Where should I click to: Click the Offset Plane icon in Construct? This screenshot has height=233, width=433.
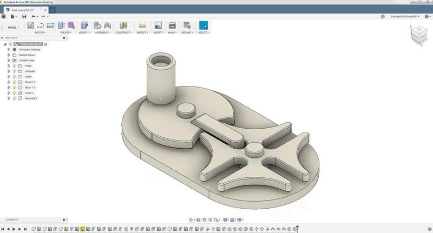click(x=123, y=25)
